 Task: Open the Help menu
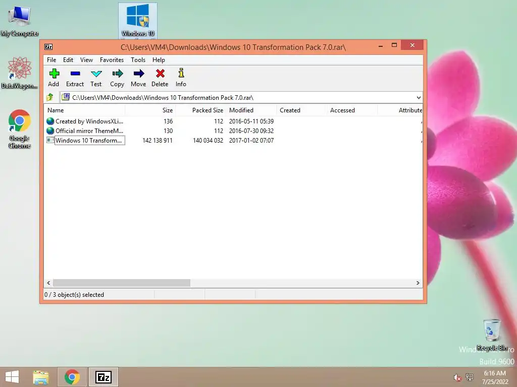click(x=159, y=60)
